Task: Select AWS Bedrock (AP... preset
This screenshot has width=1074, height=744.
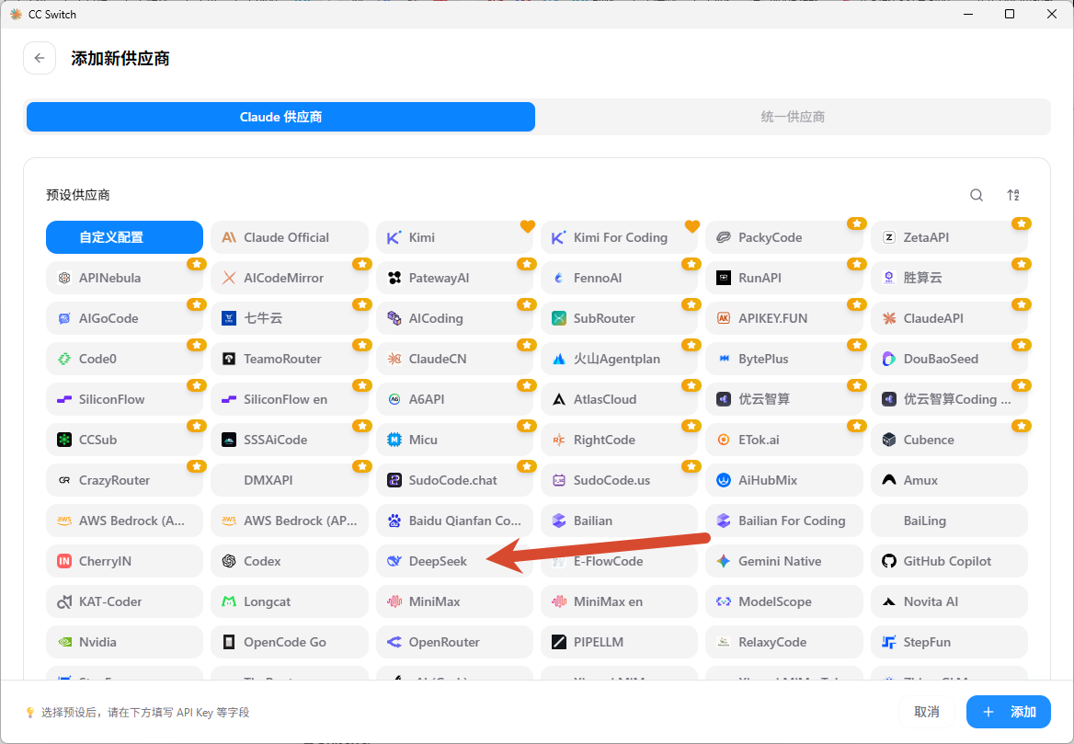Action: pyautogui.click(x=290, y=521)
